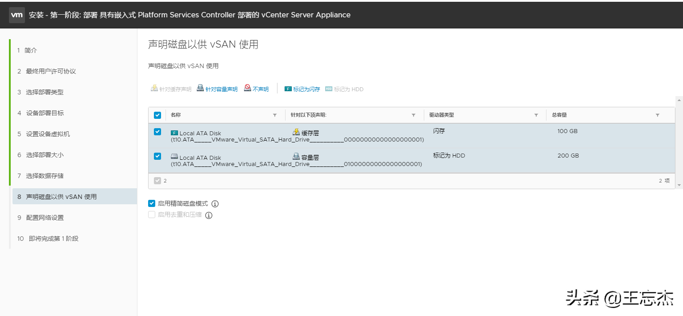Open filter for 名称 column

tap(275, 115)
